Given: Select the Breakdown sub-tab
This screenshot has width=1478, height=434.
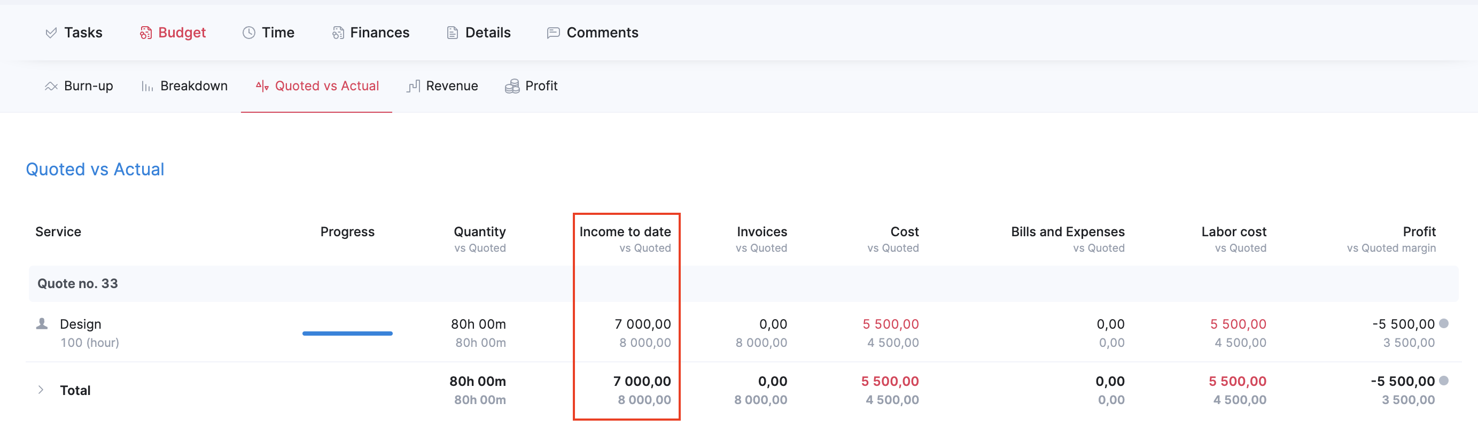Looking at the screenshot, I should [x=184, y=86].
